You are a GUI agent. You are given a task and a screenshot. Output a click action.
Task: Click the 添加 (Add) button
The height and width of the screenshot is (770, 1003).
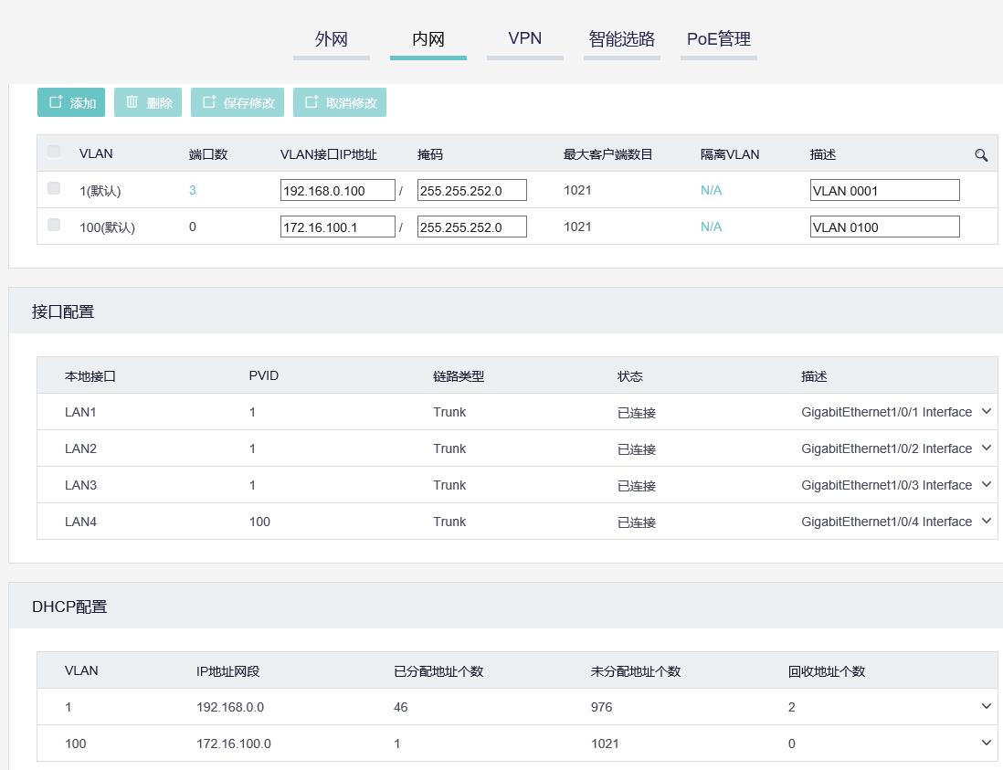coord(71,102)
